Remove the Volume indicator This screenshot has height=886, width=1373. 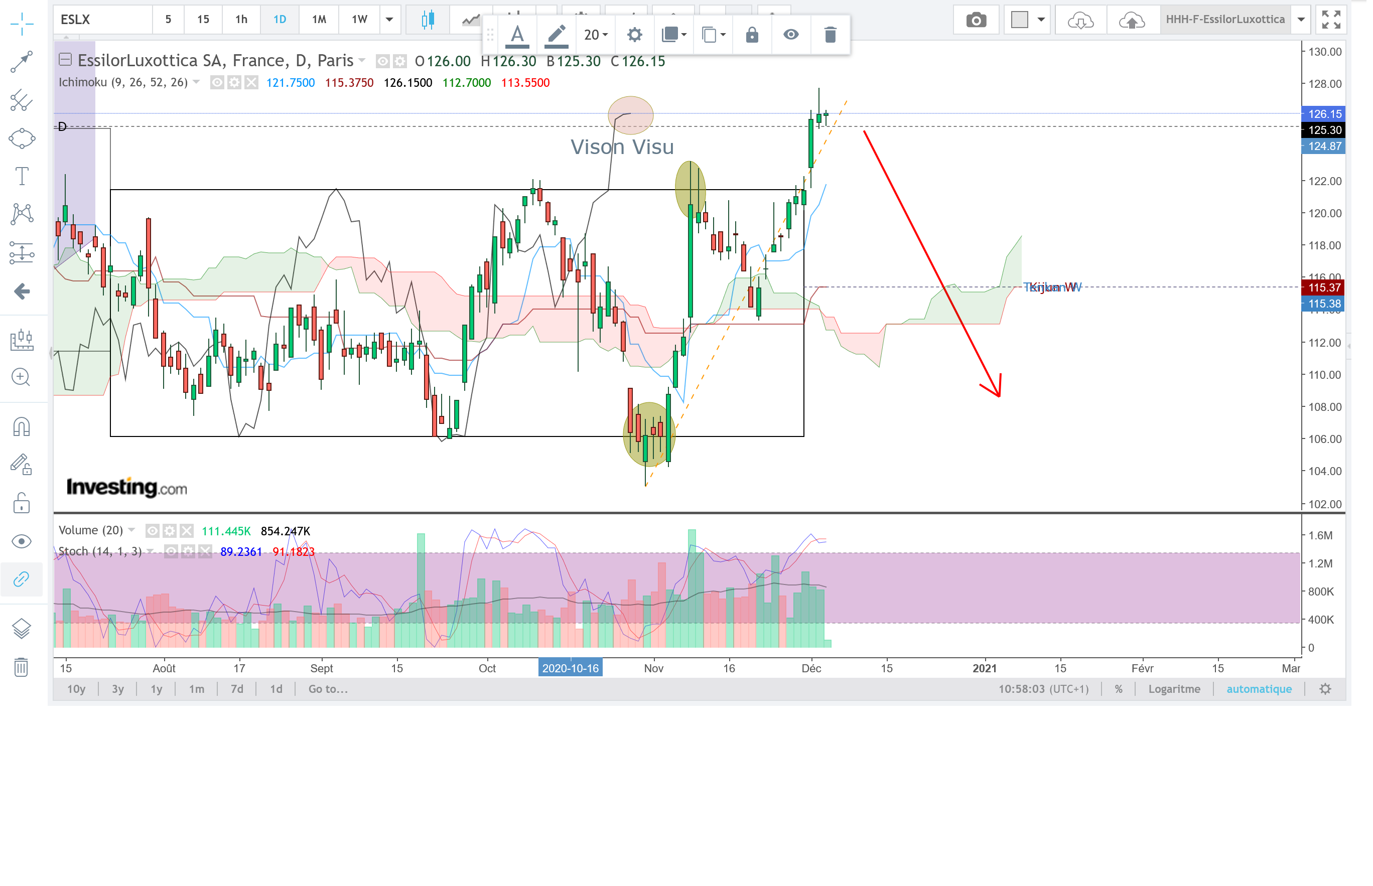[187, 530]
